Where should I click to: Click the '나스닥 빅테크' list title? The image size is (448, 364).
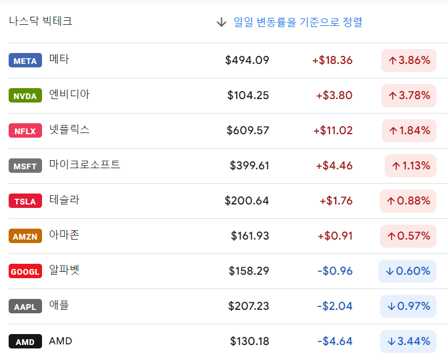40,21
